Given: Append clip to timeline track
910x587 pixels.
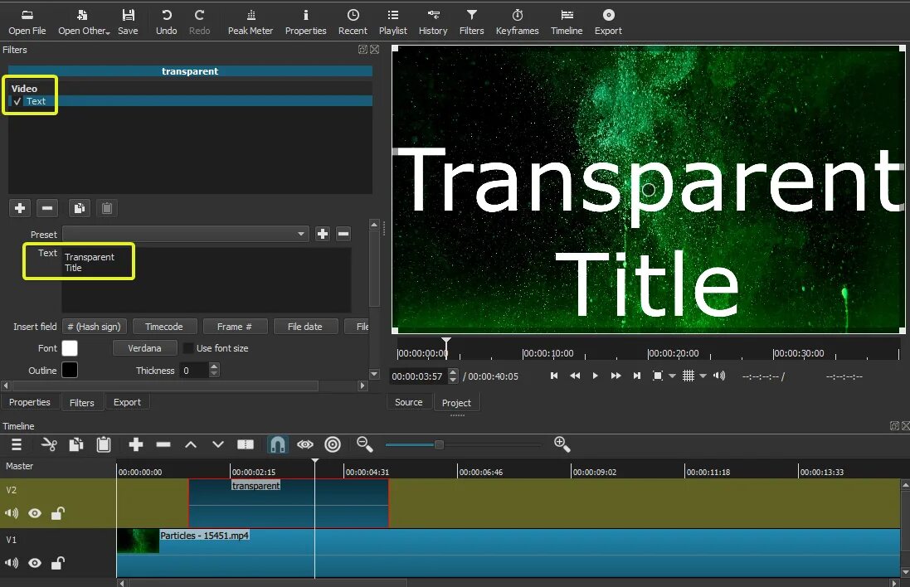Looking at the screenshot, I should tap(136, 445).
